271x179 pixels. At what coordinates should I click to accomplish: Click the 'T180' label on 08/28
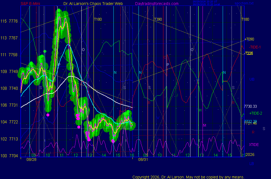coord(98,19)
